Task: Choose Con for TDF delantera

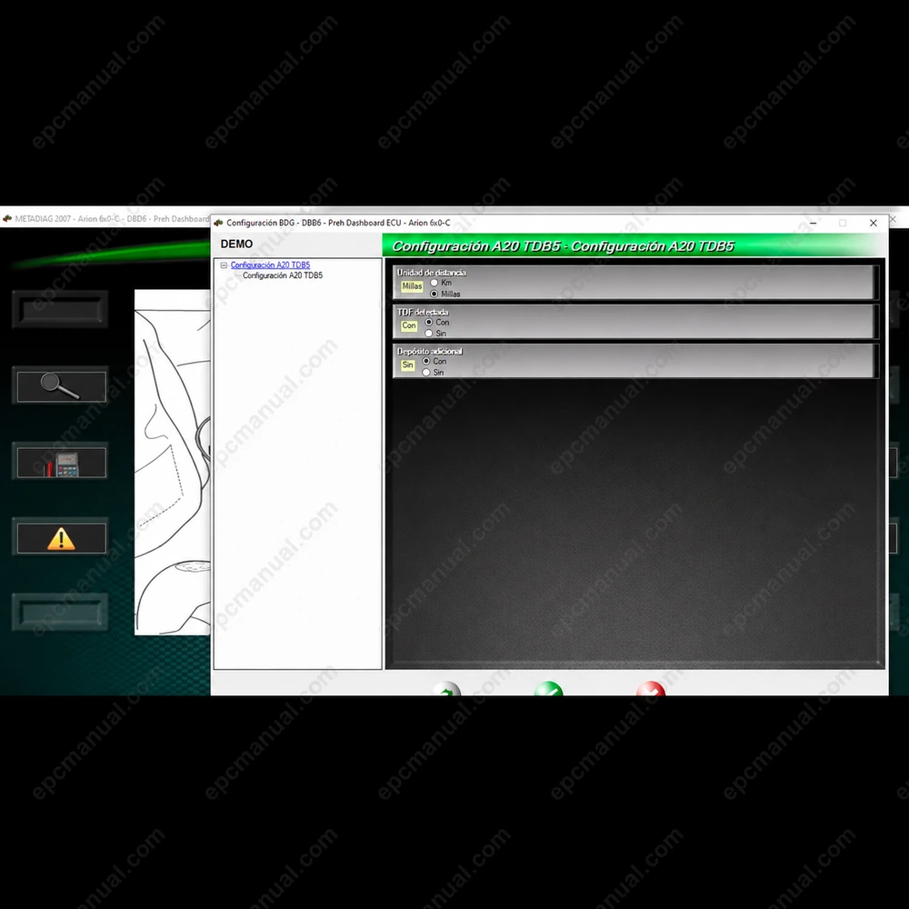Action: 429,323
